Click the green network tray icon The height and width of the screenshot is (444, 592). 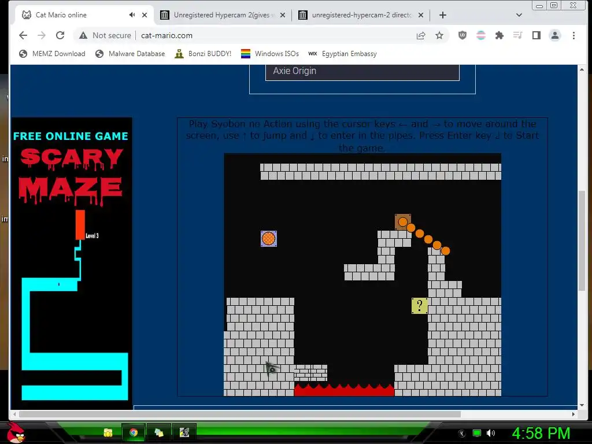477,434
